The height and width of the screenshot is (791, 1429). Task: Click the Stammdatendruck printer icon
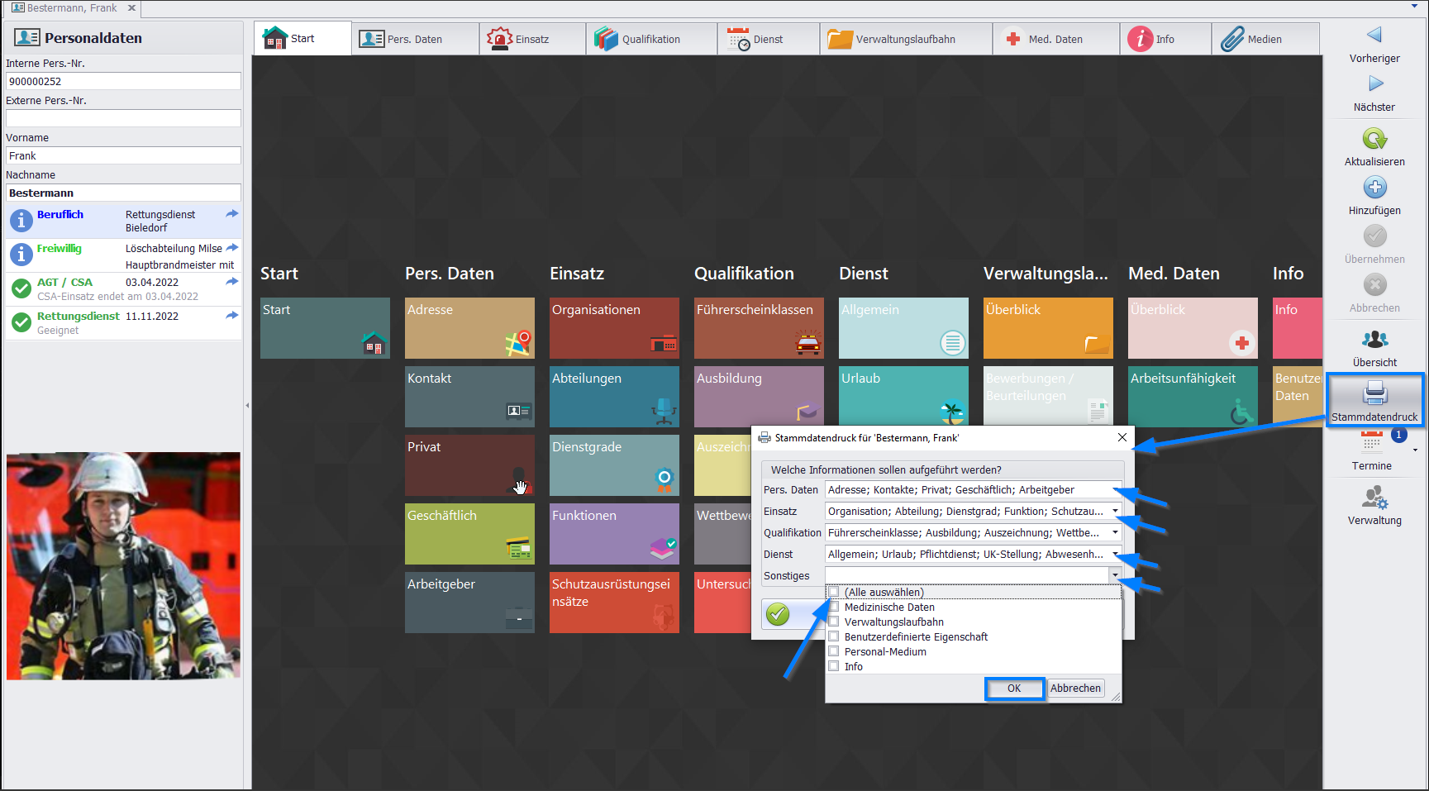tap(1374, 392)
